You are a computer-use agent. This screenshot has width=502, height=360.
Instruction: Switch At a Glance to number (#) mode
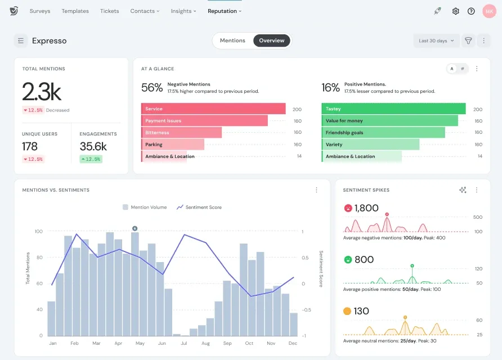tap(463, 69)
